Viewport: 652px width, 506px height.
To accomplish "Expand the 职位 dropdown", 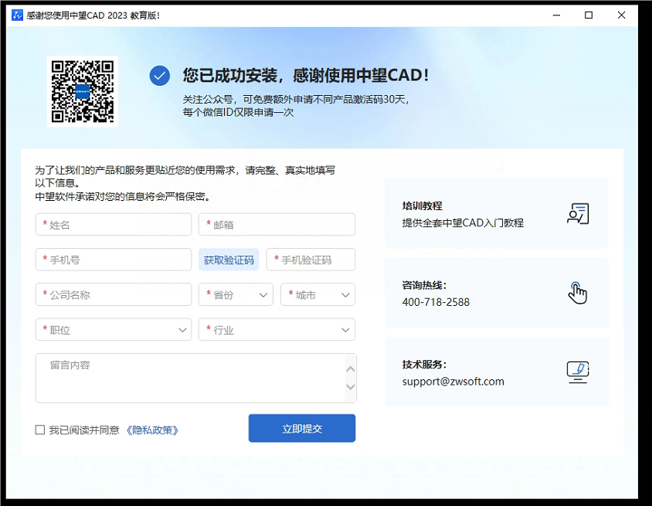I will coord(114,330).
